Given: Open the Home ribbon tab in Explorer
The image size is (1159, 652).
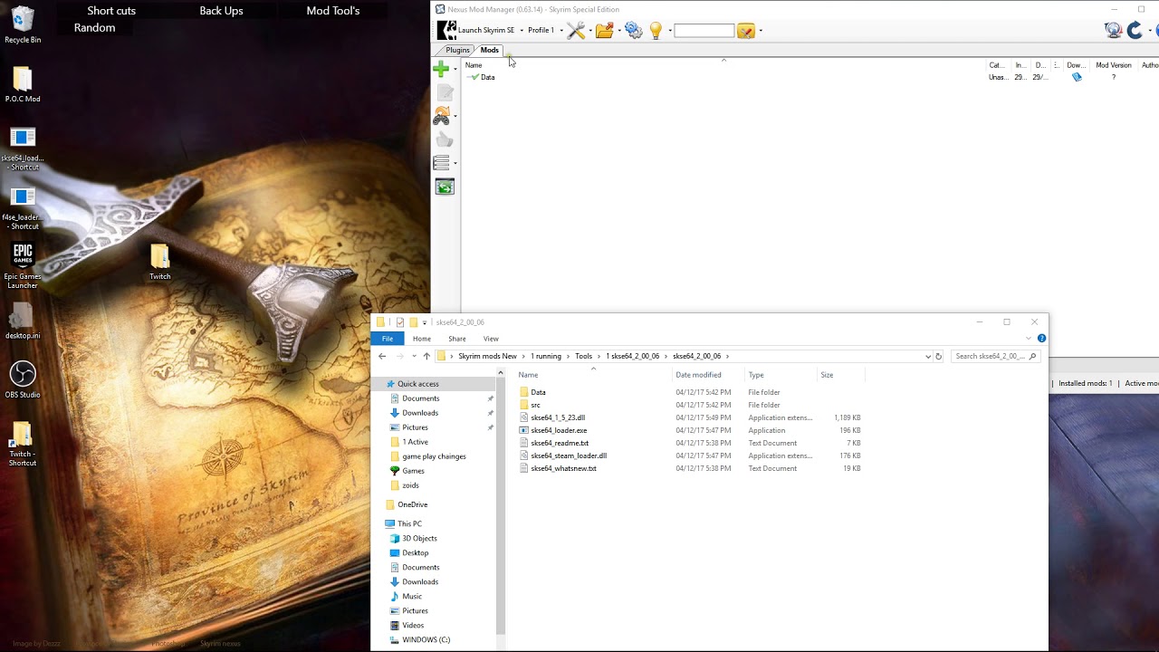Looking at the screenshot, I should click(422, 339).
